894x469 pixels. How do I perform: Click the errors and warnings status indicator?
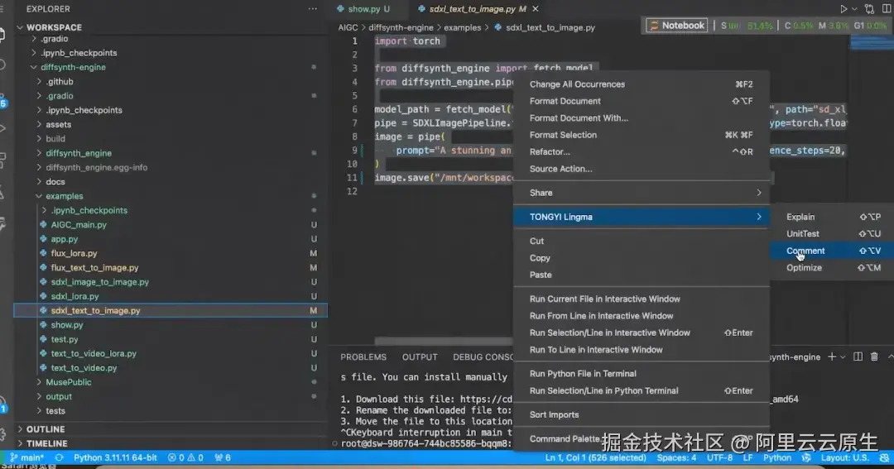click(x=185, y=457)
